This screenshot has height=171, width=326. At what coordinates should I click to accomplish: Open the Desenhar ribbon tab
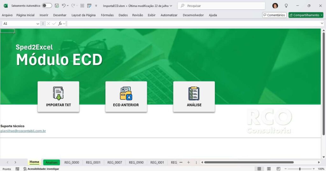(x=60, y=15)
